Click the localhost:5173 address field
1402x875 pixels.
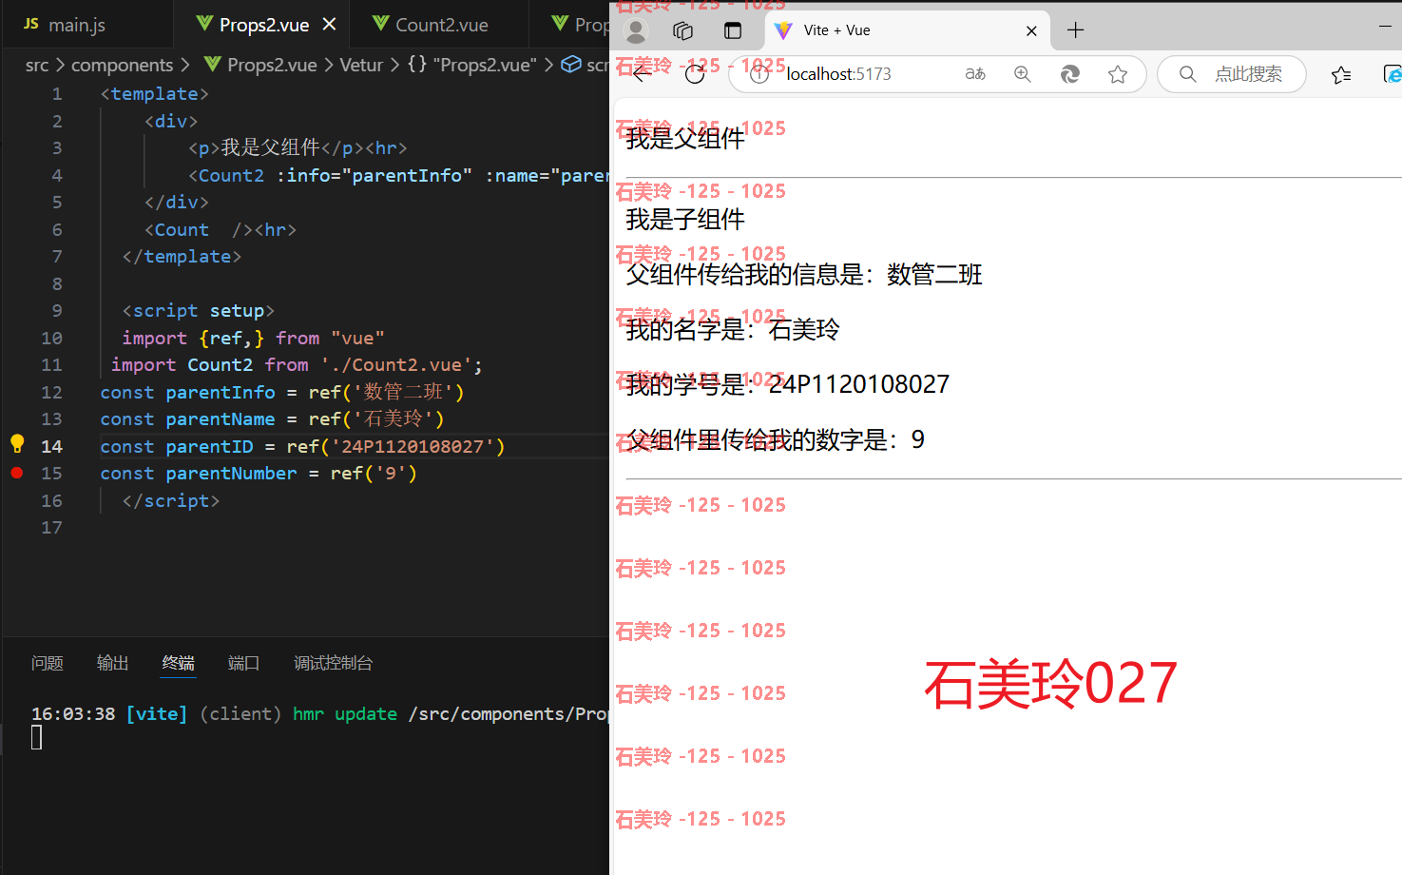[x=838, y=74]
